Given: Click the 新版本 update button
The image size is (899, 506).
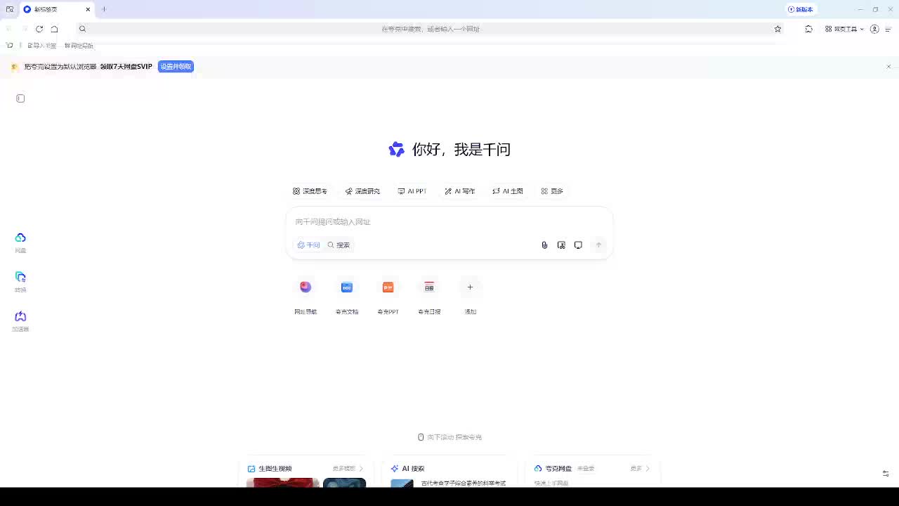Looking at the screenshot, I should tap(801, 9).
